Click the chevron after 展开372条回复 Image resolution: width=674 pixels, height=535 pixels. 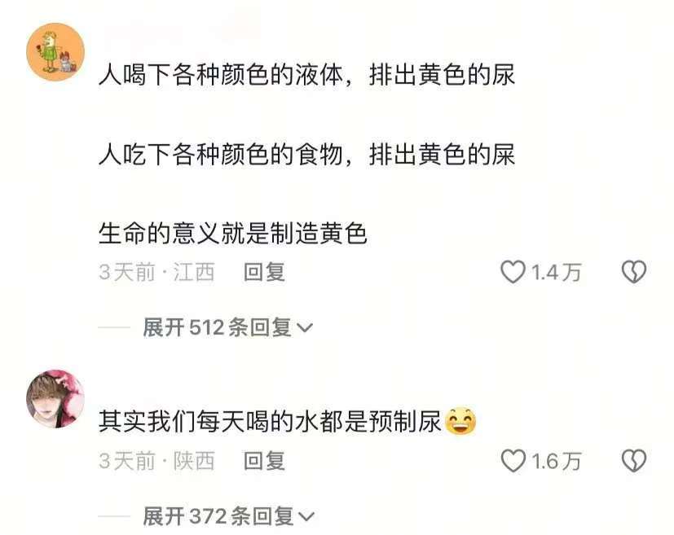tap(307, 516)
